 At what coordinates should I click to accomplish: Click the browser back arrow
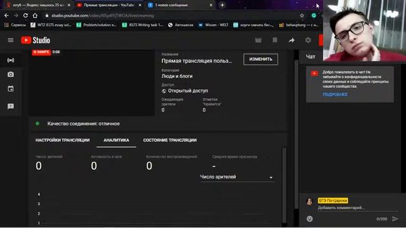tap(6, 15)
